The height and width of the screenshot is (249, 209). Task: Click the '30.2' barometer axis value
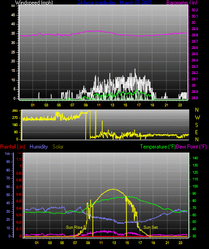tap(195, 10)
